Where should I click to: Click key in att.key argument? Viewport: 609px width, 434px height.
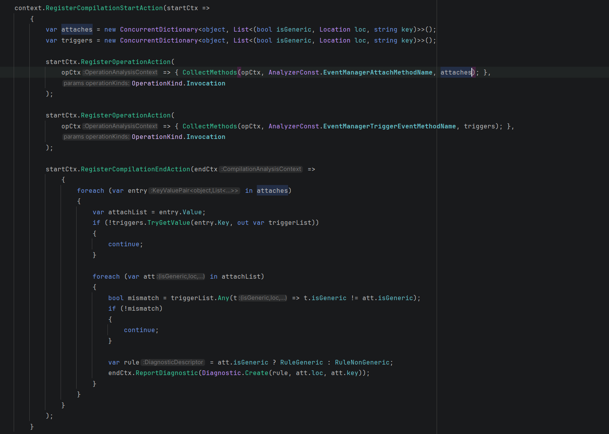(x=353, y=373)
